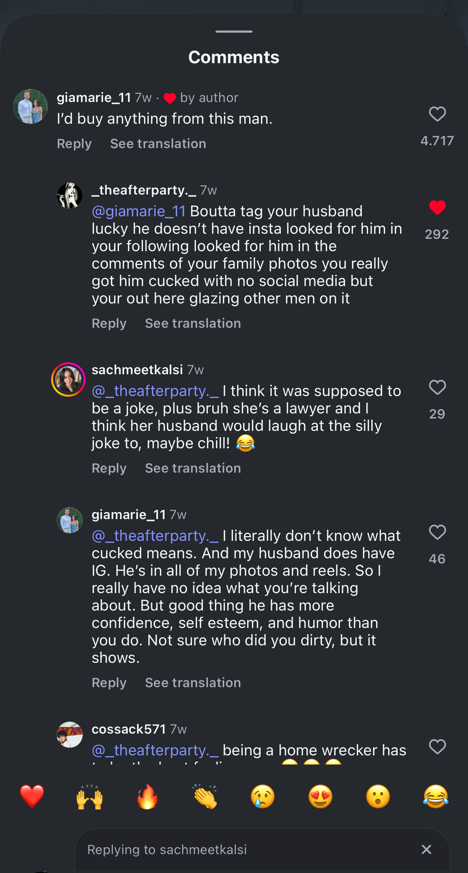Insert the clapping hands emoji

[x=205, y=796]
